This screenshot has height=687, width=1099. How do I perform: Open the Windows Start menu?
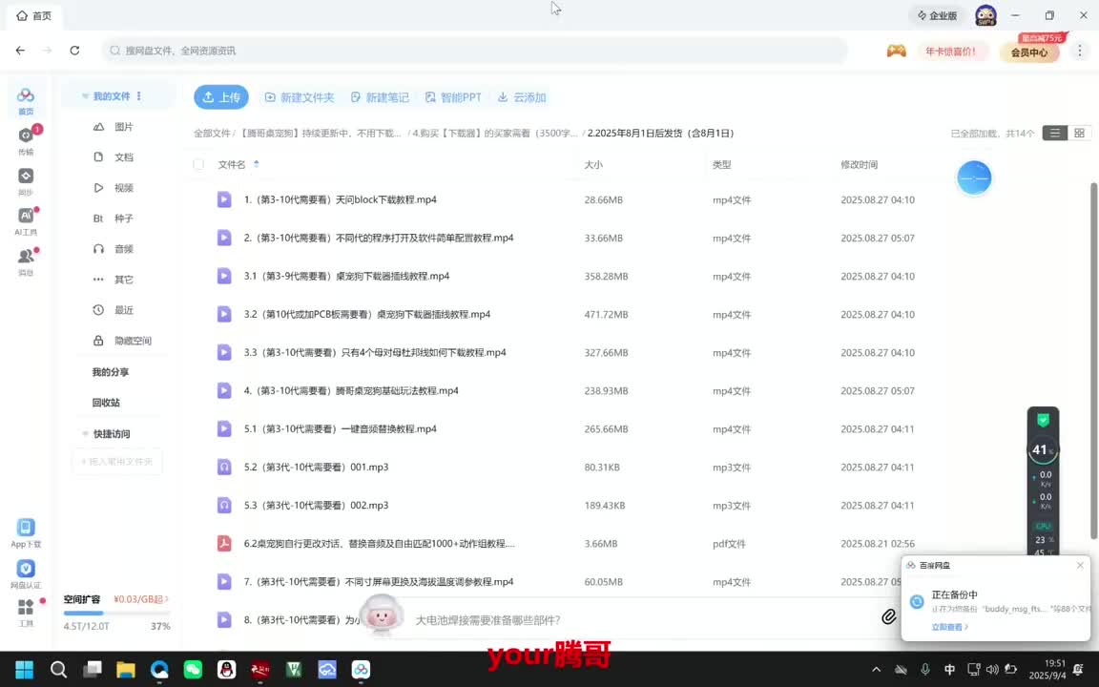click(x=25, y=670)
